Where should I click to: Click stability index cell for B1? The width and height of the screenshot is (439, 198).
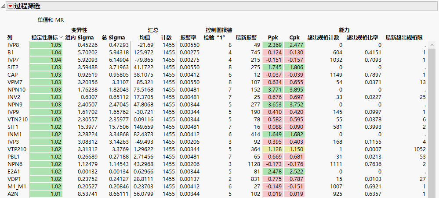[46, 53]
